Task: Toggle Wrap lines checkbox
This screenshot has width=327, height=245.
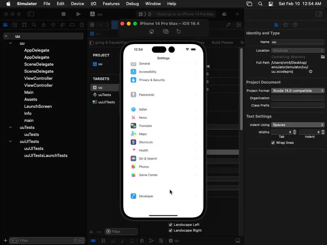Action: point(273,143)
